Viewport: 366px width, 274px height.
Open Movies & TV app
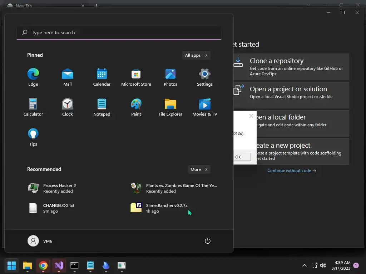pos(205,107)
